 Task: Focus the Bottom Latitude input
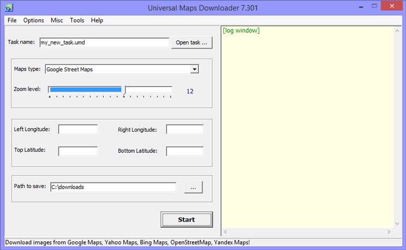click(184, 151)
